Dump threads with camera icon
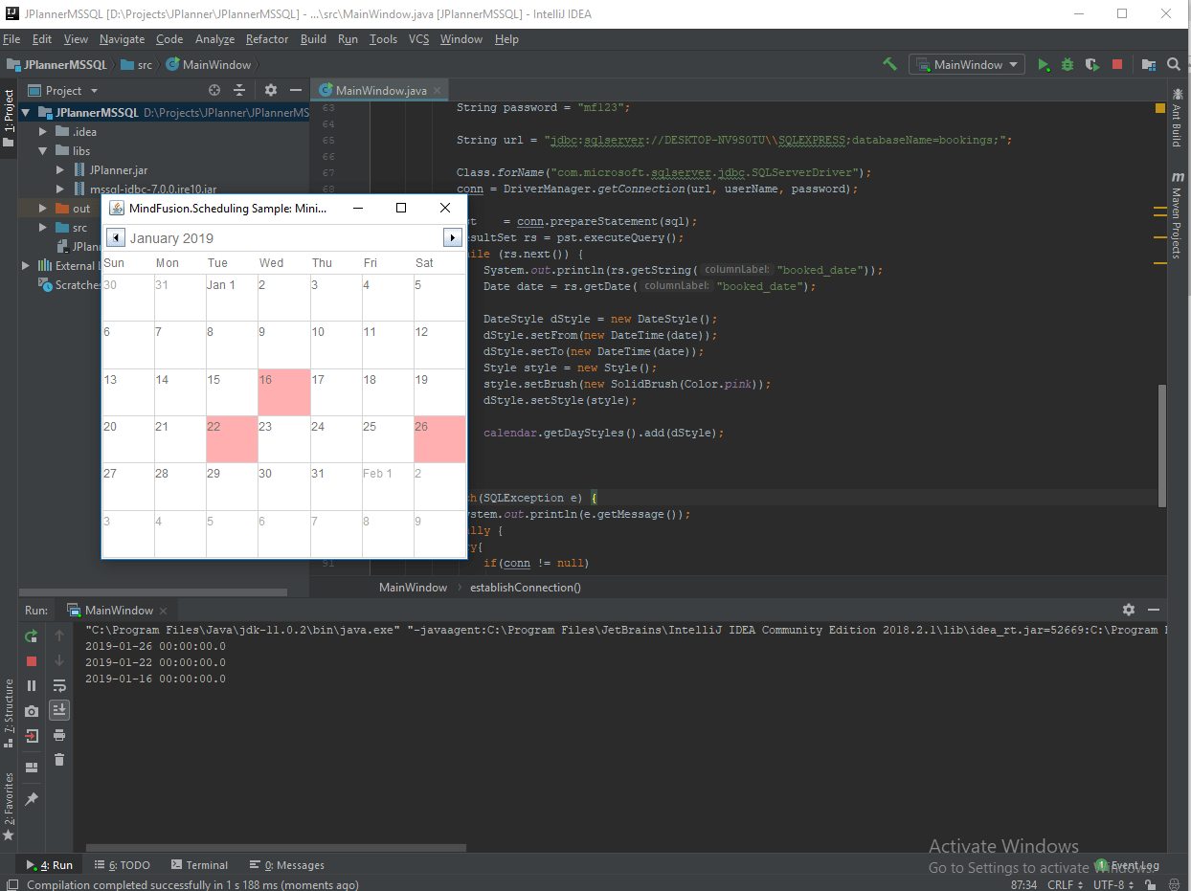 click(x=32, y=711)
